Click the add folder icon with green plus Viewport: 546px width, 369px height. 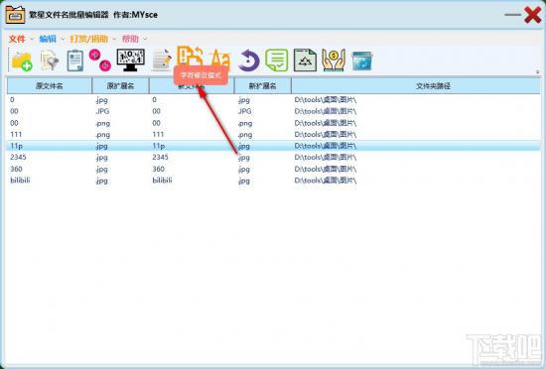22,61
